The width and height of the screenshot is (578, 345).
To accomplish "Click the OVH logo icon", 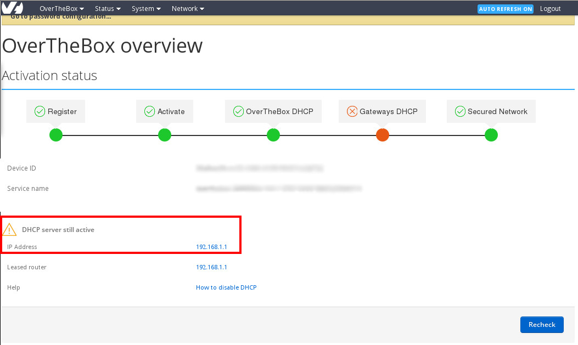I will click(x=12, y=8).
